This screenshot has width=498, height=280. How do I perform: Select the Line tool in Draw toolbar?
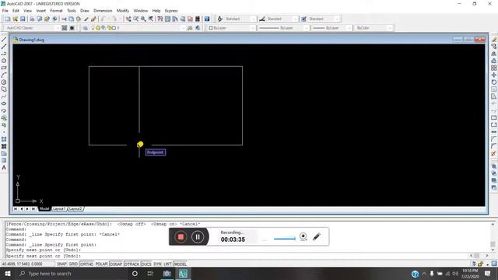point(4,40)
